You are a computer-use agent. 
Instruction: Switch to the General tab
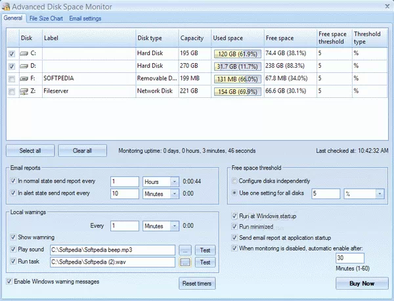tap(13, 18)
